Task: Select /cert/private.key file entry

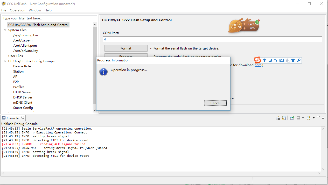Action: tap(25, 51)
